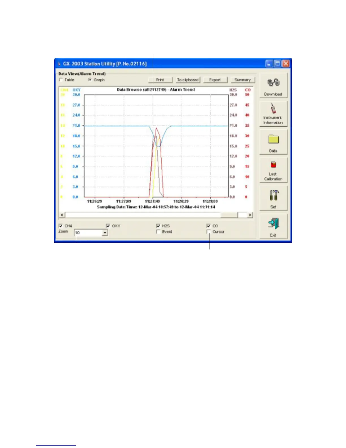Click the horizontal scrollbar thumb under the graph

click(x=229, y=215)
